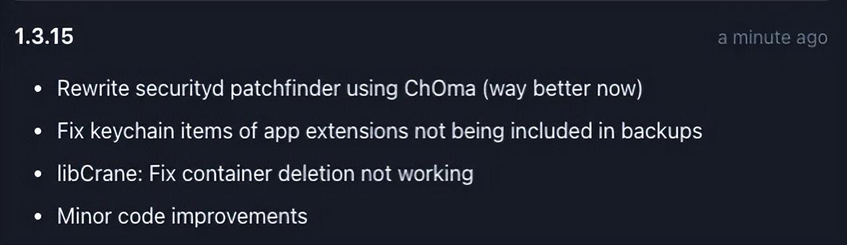This screenshot has height=245, width=847.
Task: Click the 1.3.15 version heading
Action: coord(44,37)
